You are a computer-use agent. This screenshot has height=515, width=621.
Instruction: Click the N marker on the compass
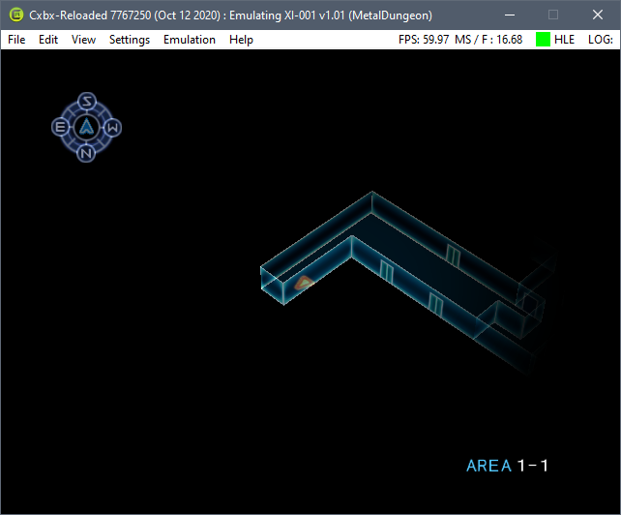pyautogui.click(x=86, y=153)
